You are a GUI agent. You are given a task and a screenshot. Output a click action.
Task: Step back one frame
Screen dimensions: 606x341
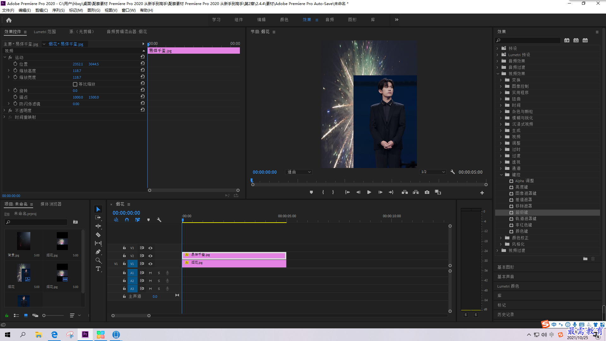(x=358, y=192)
